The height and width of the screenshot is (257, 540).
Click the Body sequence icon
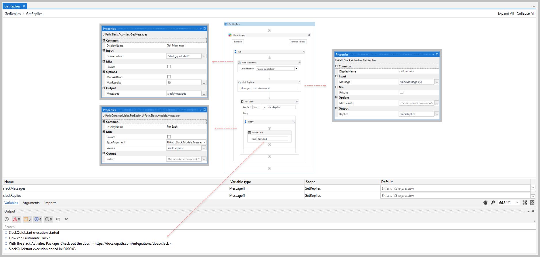246,122
